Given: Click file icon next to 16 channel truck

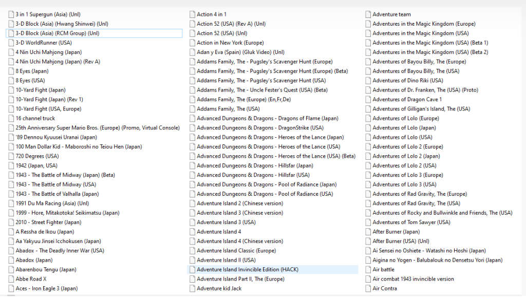Looking at the screenshot, I should pyautogui.click(x=11, y=118).
